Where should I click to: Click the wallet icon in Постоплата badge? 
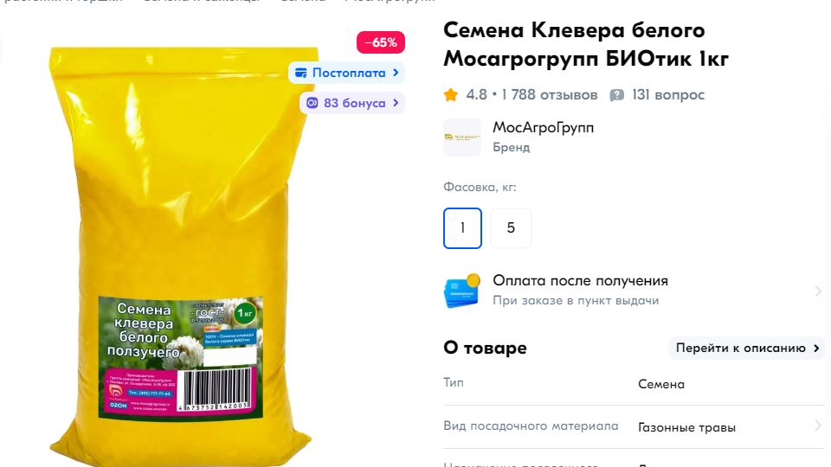[x=301, y=73]
